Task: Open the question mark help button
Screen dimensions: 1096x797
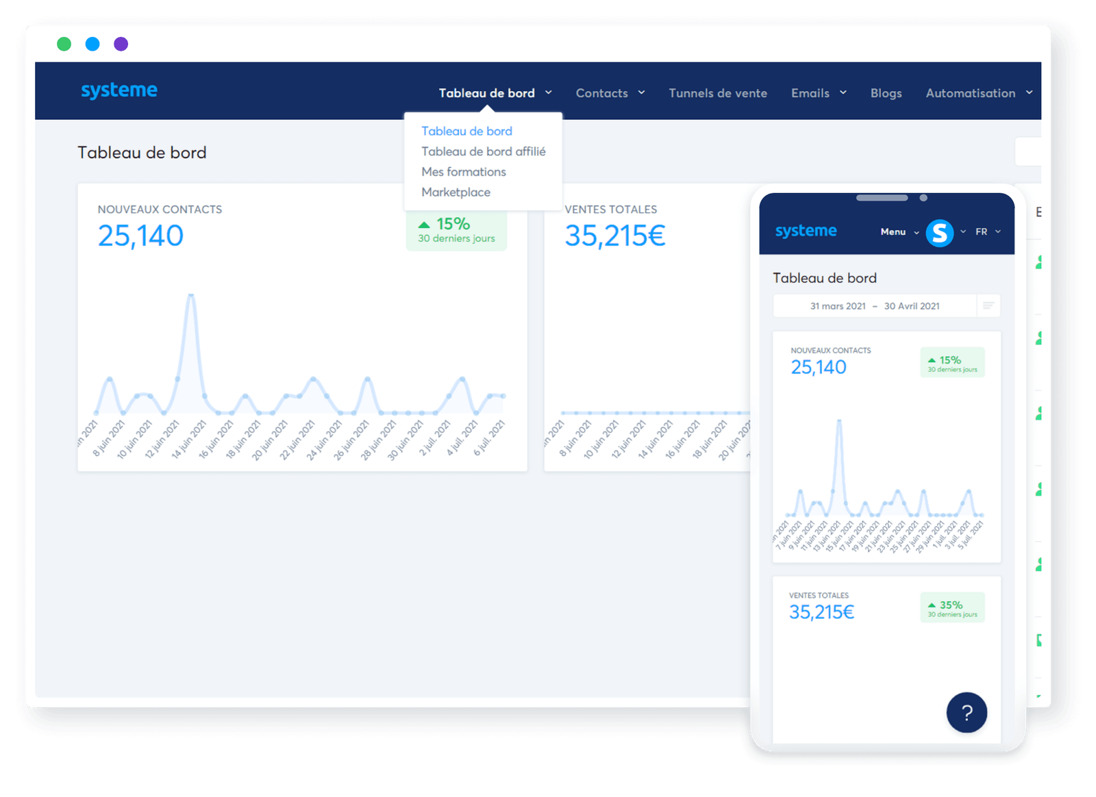Action: (x=967, y=712)
